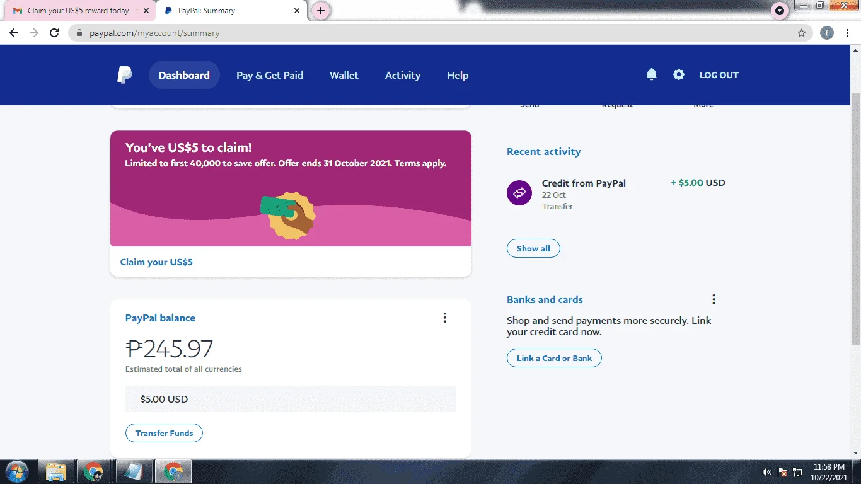Bookmark this page with star icon

pyautogui.click(x=802, y=33)
